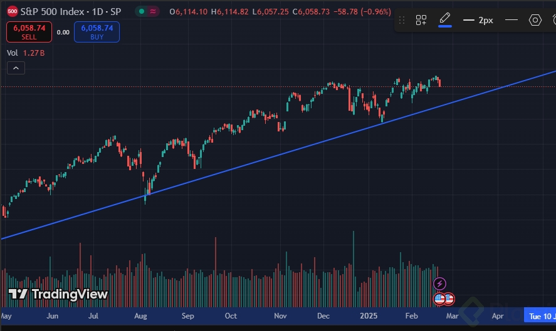Select the blue trend line on chart
Screen dimensions: 556x331
[x=284, y=154]
